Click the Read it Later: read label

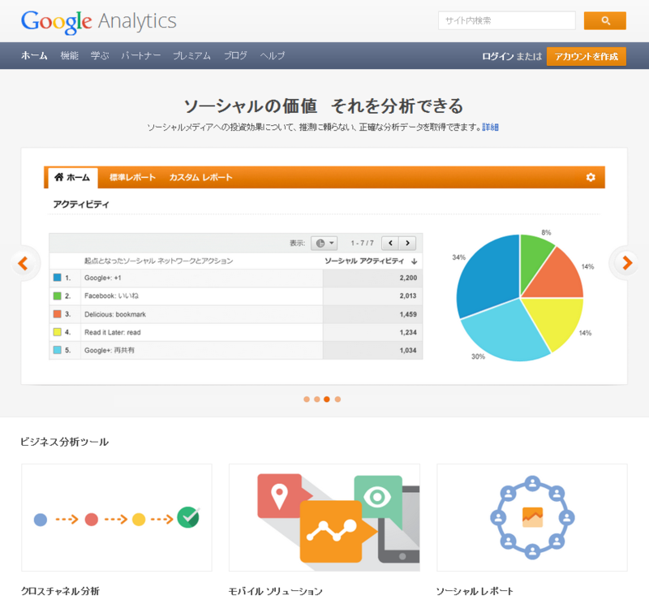click(113, 332)
